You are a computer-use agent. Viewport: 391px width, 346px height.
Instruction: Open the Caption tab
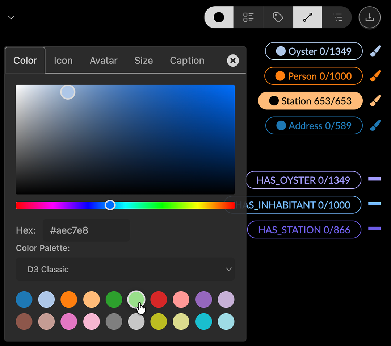(x=187, y=61)
